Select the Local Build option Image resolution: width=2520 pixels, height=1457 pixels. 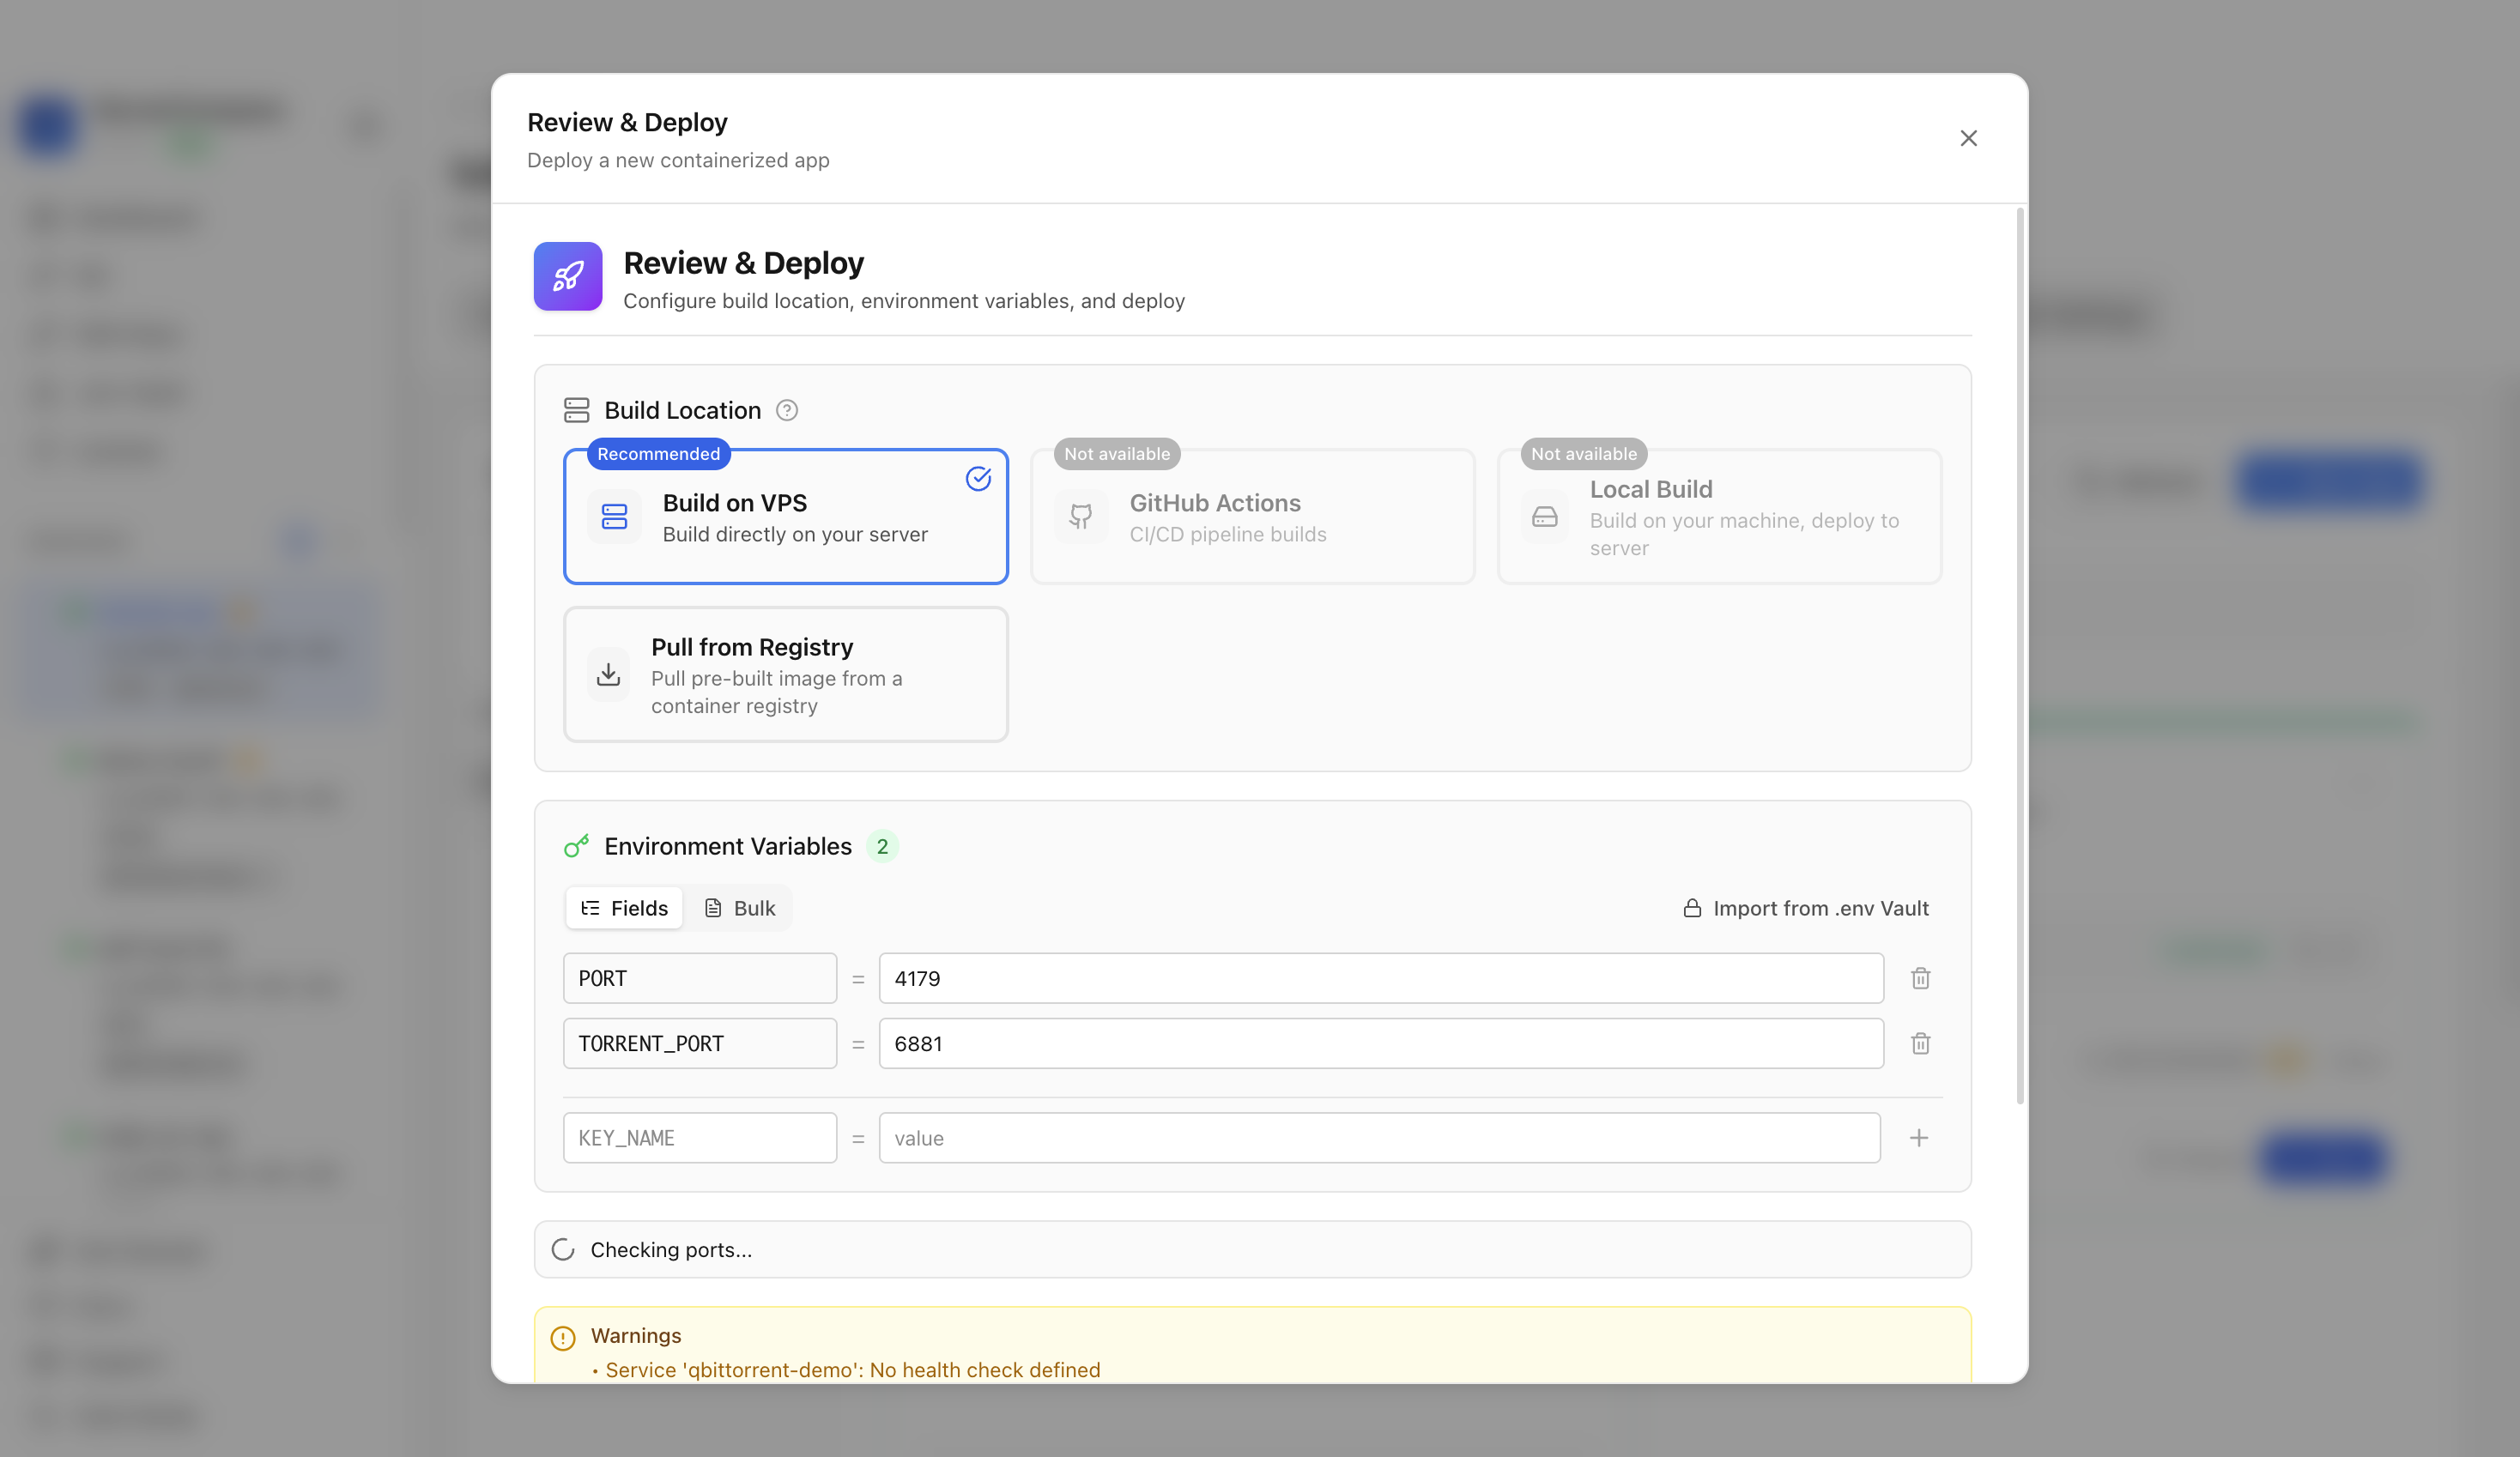(x=1720, y=516)
